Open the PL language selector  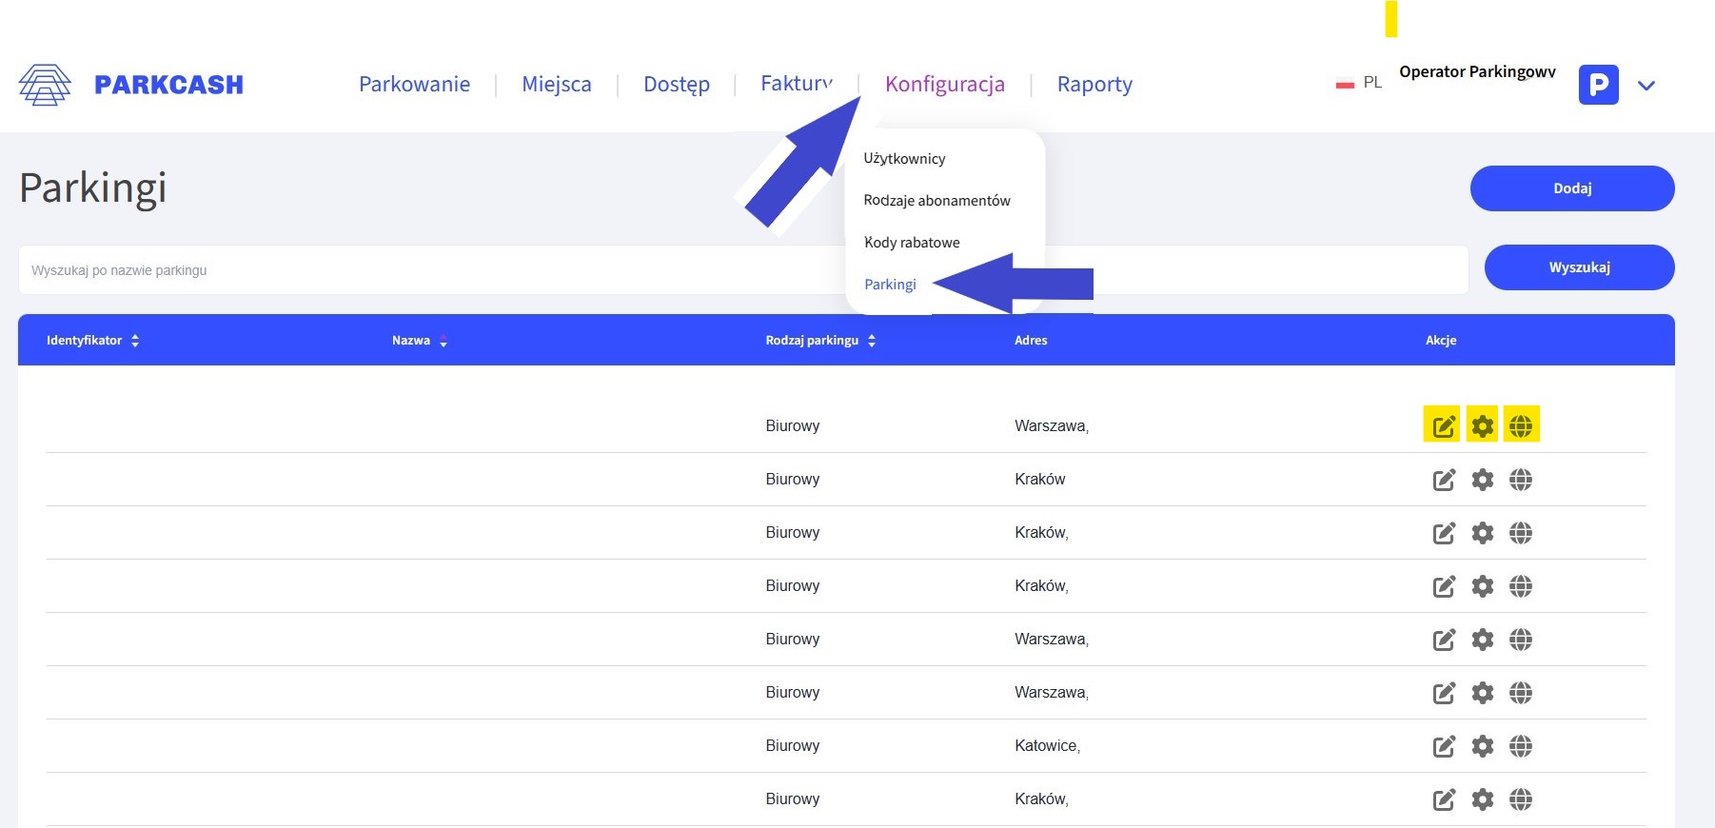click(1359, 83)
